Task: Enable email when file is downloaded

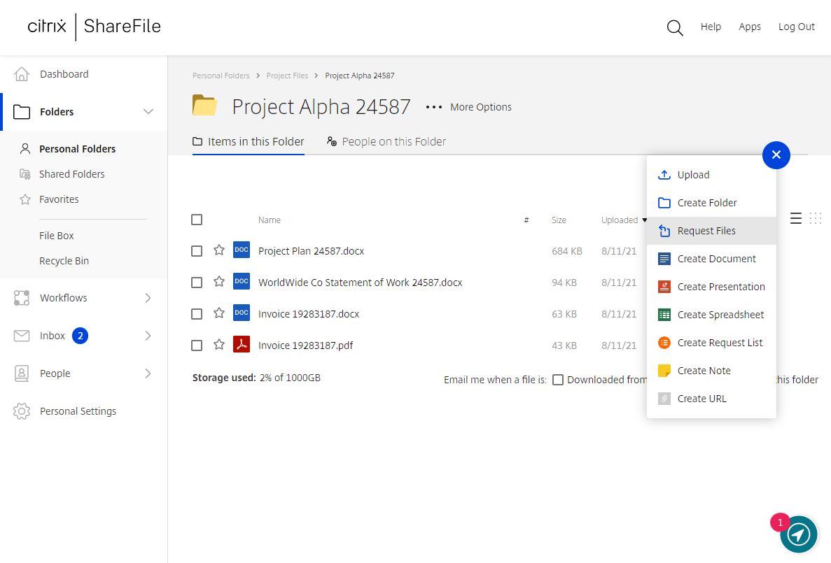Action: [x=558, y=380]
